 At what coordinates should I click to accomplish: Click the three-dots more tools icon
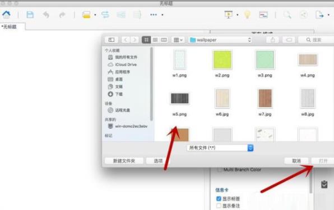click(x=154, y=15)
